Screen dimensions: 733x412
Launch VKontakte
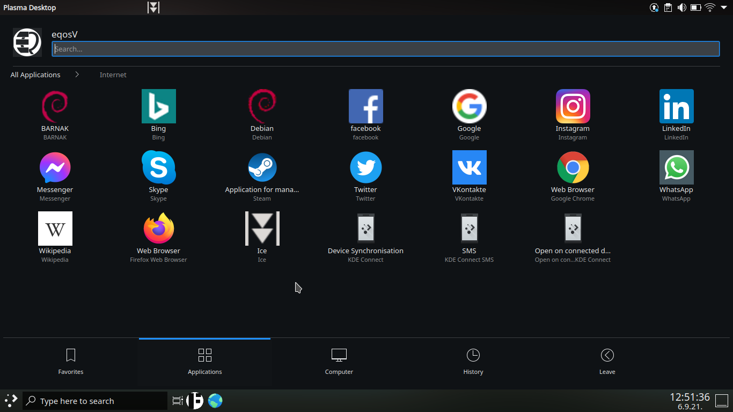469,176
